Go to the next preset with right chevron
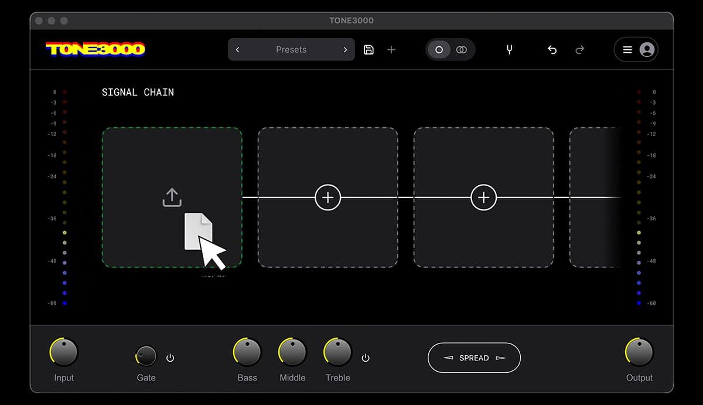This screenshot has width=703, height=405. 345,50
